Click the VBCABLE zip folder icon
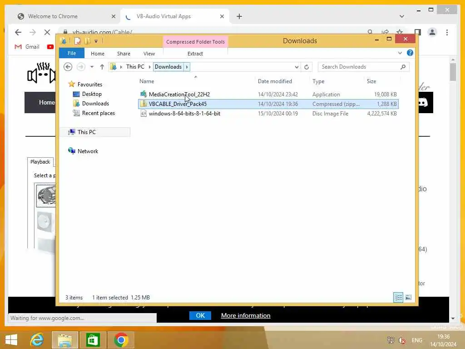Screen dimensions: 465x349 [x=143, y=104]
